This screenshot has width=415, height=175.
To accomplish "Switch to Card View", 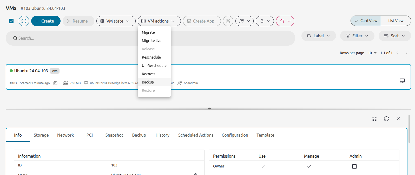I will (x=366, y=21).
